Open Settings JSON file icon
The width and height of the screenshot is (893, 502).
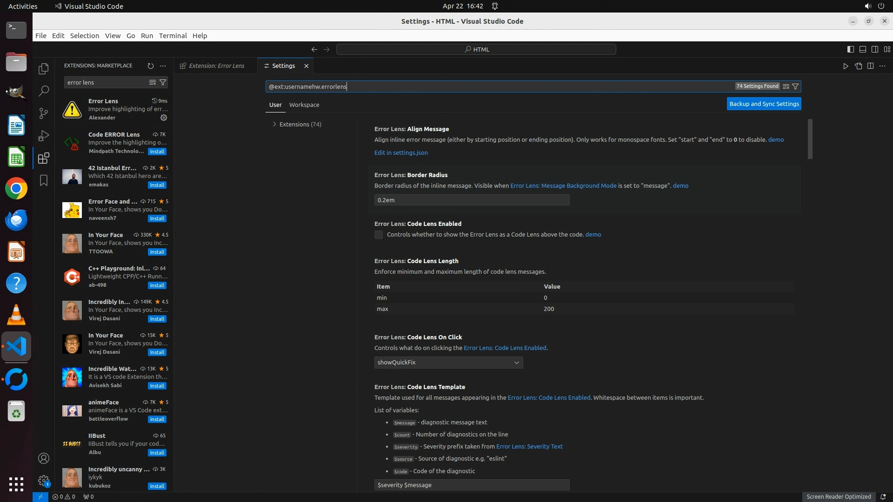[x=858, y=66]
